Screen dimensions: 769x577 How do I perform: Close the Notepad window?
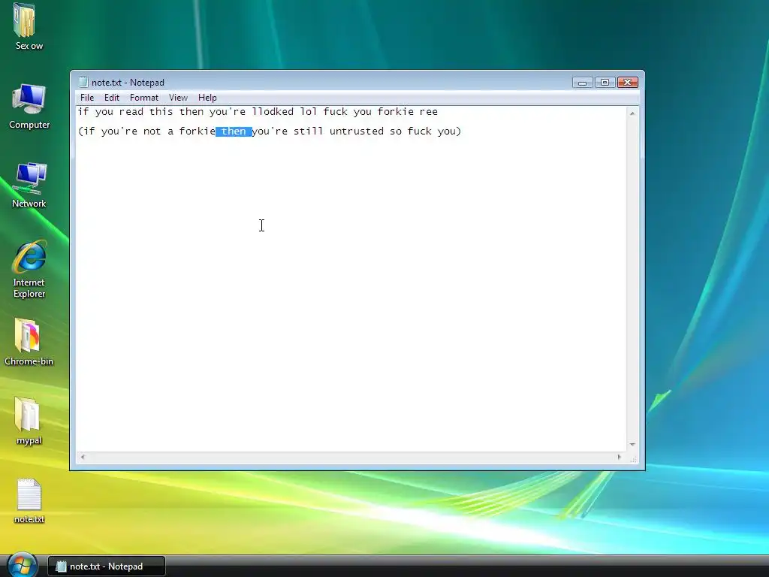pyautogui.click(x=627, y=83)
